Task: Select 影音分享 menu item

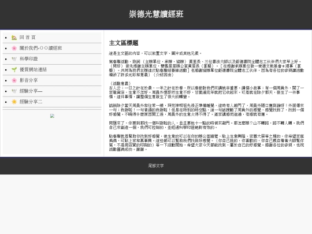Action: click(x=29, y=80)
